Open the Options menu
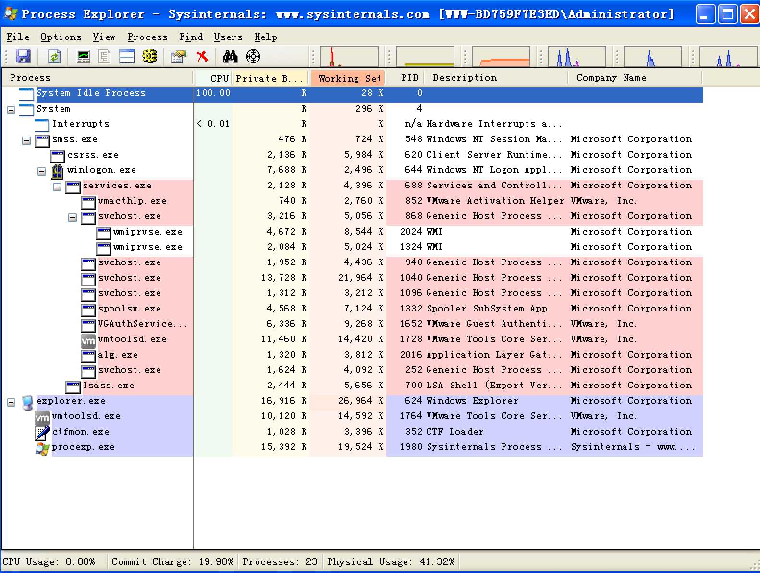 tap(61, 37)
